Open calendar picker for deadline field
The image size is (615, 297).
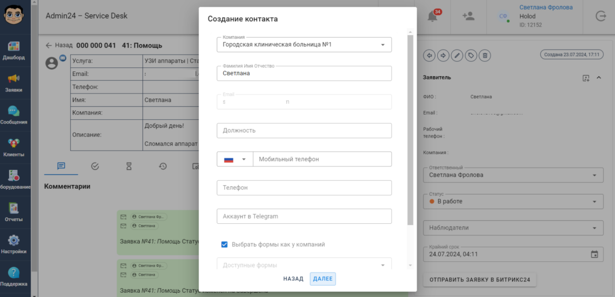594,254
